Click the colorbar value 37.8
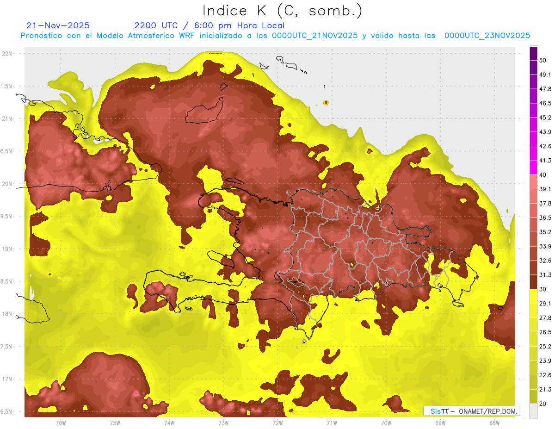Image resolution: width=555 pixels, height=429 pixels. pyautogui.click(x=545, y=203)
